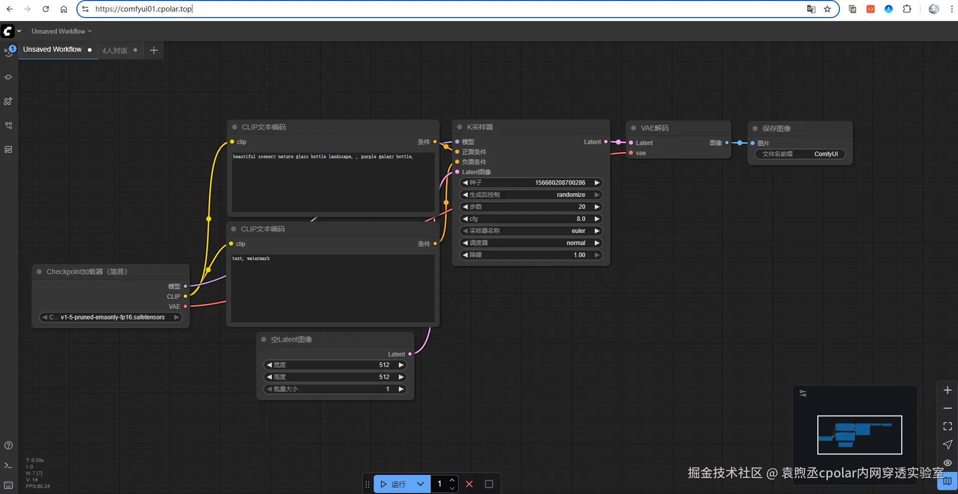
Task: Adjust the 批量大小 1 field
Action: tap(335, 389)
